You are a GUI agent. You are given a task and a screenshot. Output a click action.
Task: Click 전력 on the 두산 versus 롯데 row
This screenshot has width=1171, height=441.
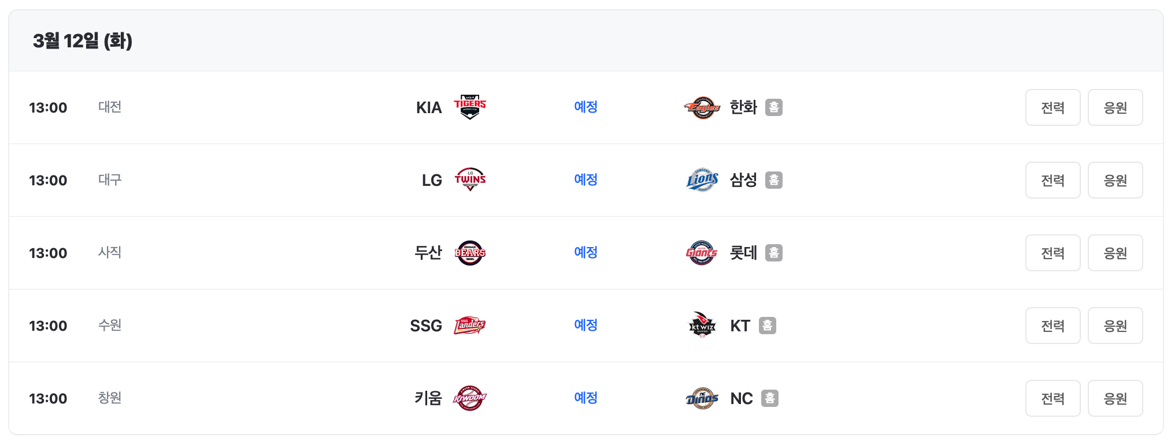[x=1053, y=252]
